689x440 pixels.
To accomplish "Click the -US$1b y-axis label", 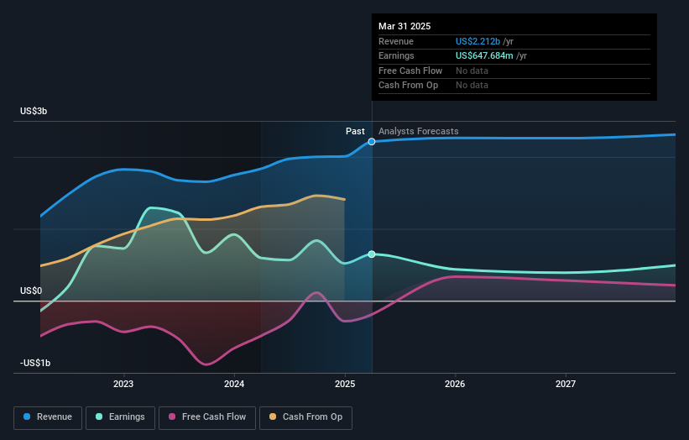I will [35, 363].
